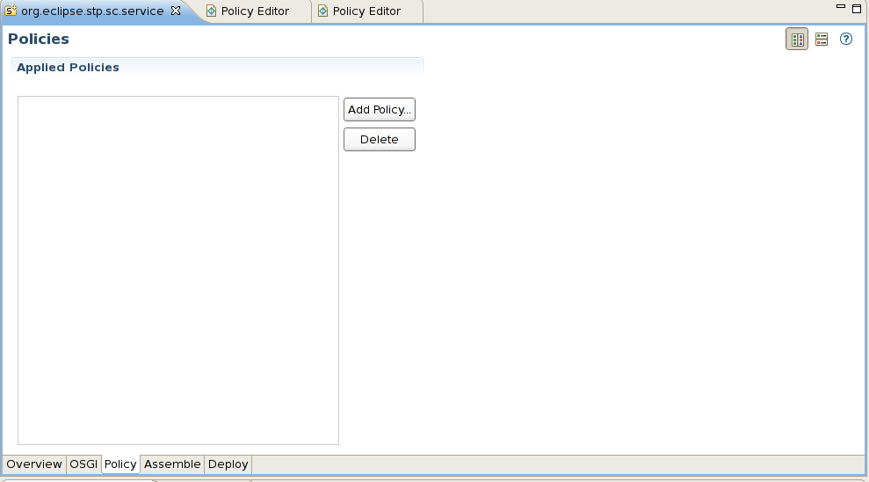The width and height of the screenshot is (869, 482).
Task: Select the horizontal layout toolbar icon
Action: click(x=822, y=40)
